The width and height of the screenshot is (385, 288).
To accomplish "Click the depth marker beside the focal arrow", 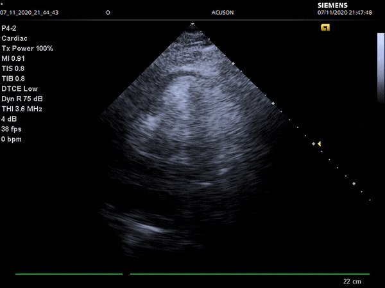I will click(x=314, y=144).
